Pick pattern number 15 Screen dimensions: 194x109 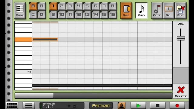[104, 15]
